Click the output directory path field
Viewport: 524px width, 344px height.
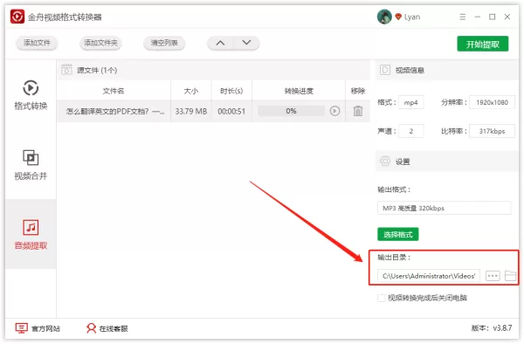tap(429, 276)
